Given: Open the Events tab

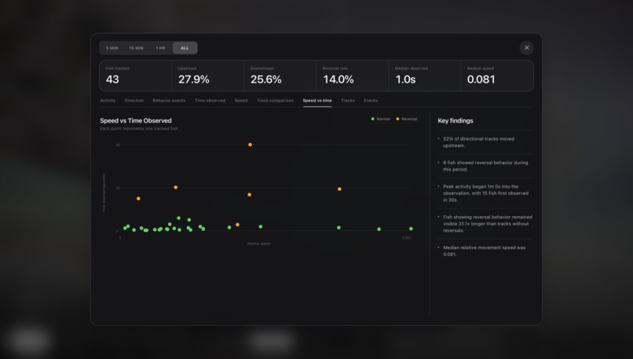Looking at the screenshot, I should click(x=371, y=101).
